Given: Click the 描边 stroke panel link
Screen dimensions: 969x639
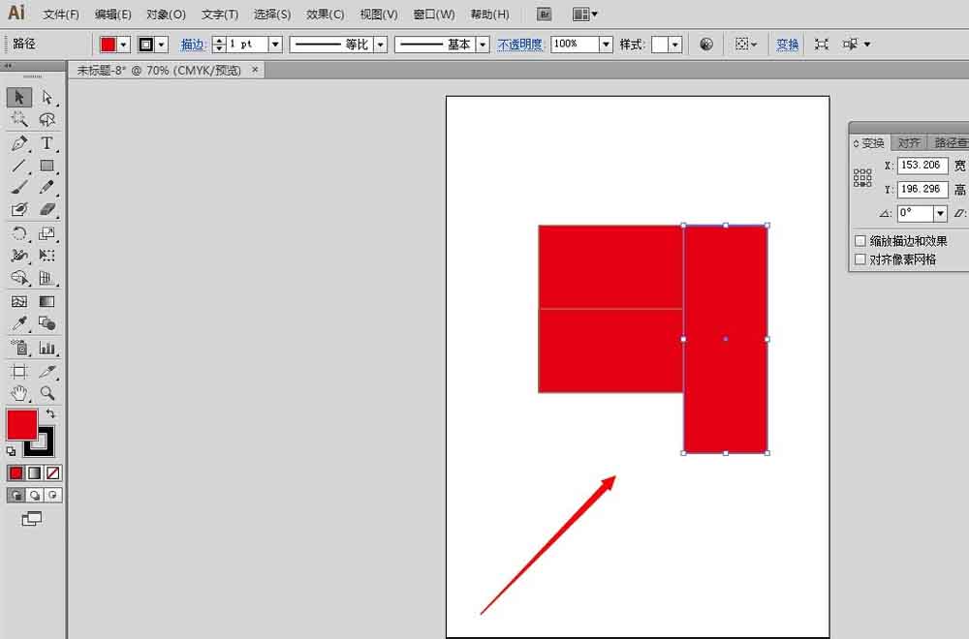Looking at the screenshot, I should click(192, 45).
